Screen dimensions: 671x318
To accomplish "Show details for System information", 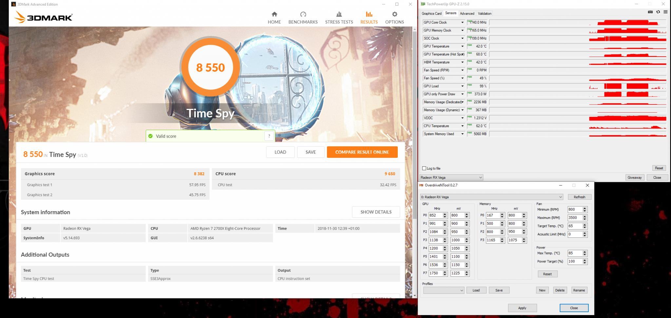I will [376, 212].
